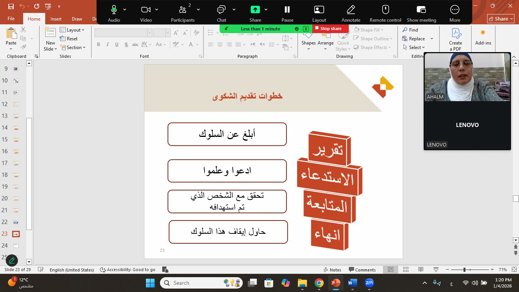Adjust the zoom level slider
The image size is (519, 292).
pyautogui.click(x=464, y=270)
